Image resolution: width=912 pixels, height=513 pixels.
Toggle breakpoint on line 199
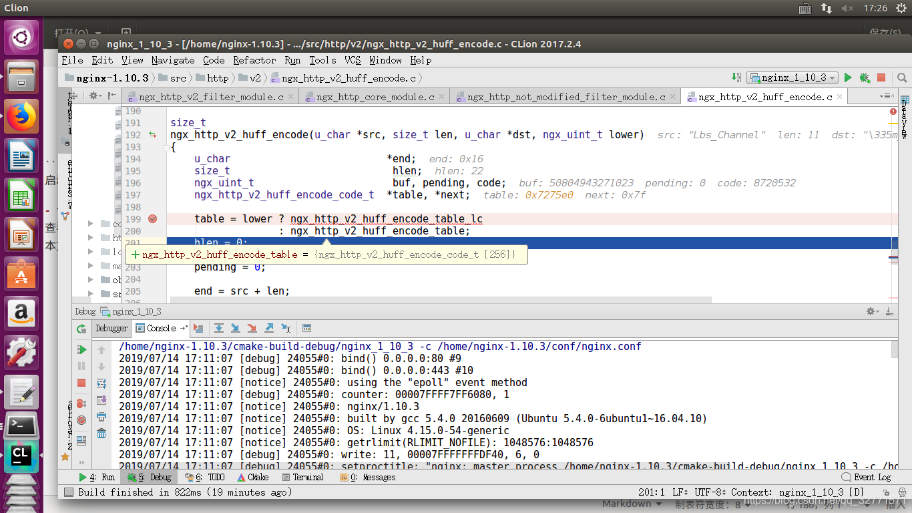tap(152, 219)
